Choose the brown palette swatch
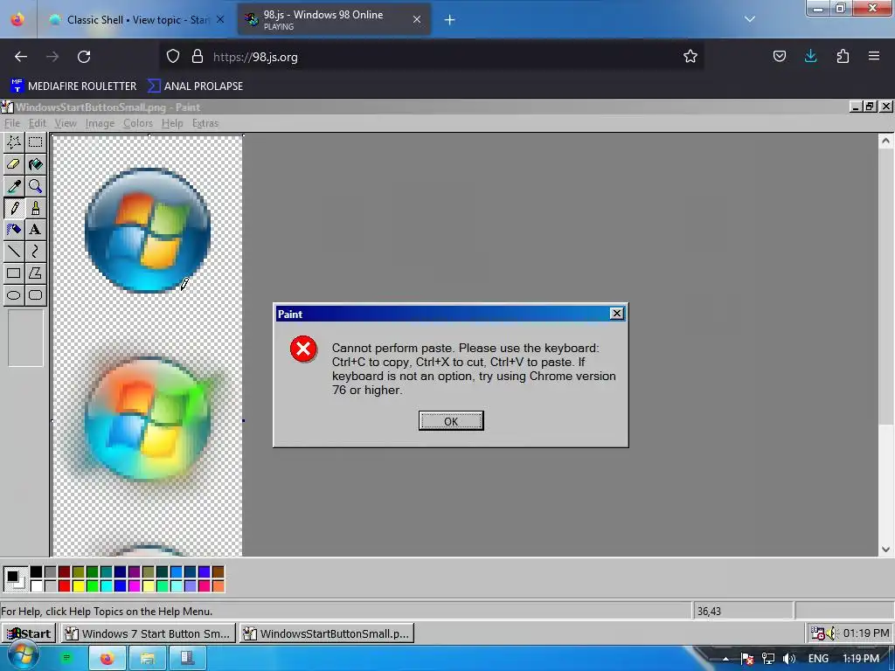The image size is (895, 671). pyautogui.click(x=218, y=571)
